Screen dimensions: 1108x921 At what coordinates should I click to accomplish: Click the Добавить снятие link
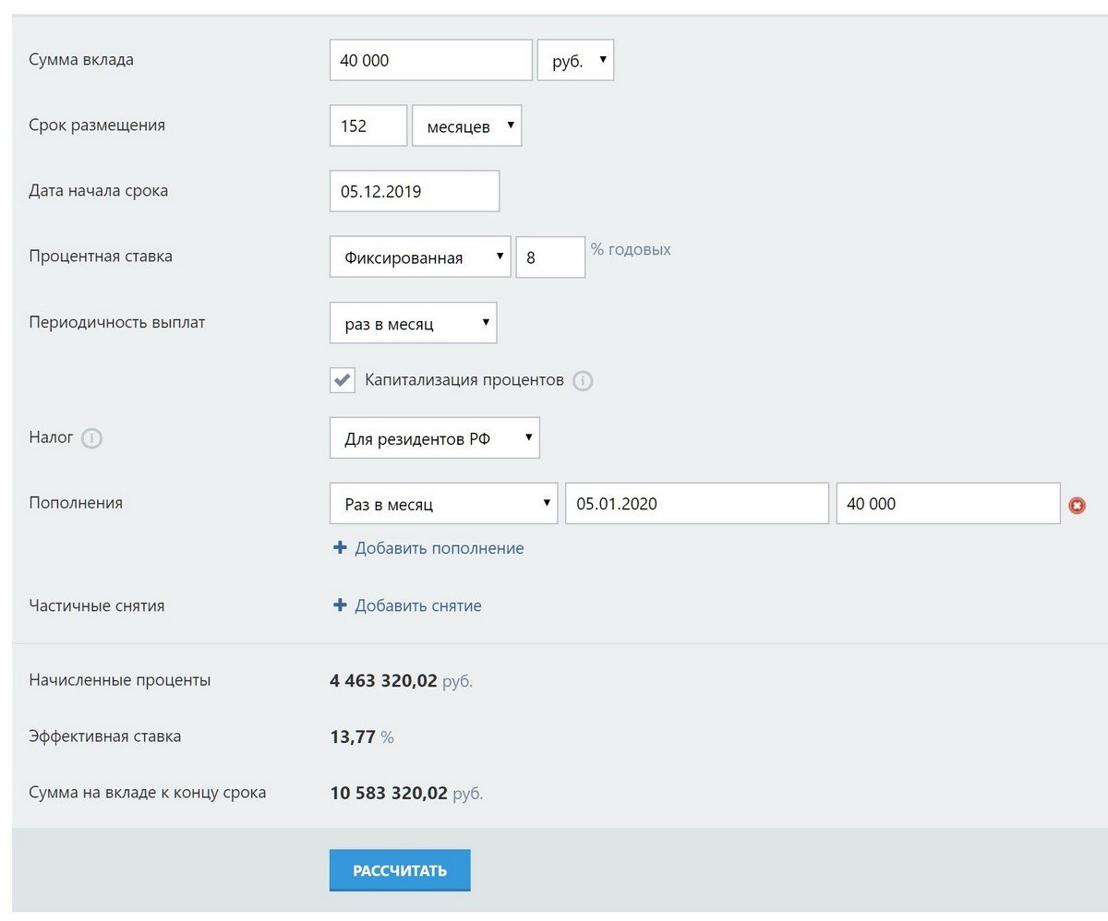pyautogui.click(x=417, y=605)
